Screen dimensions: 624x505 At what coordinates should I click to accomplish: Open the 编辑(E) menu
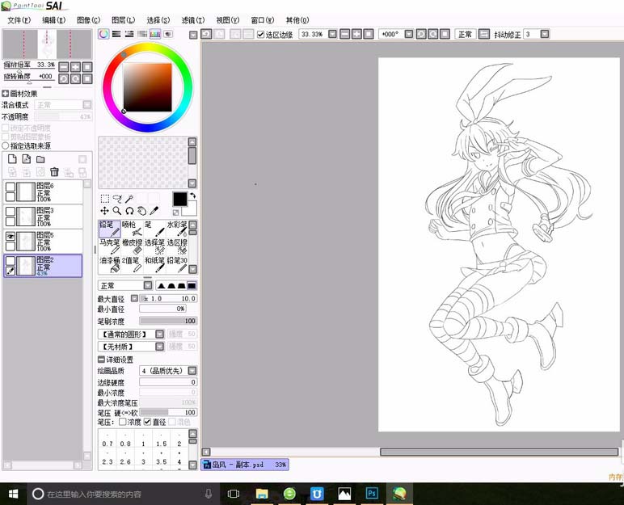53,20
